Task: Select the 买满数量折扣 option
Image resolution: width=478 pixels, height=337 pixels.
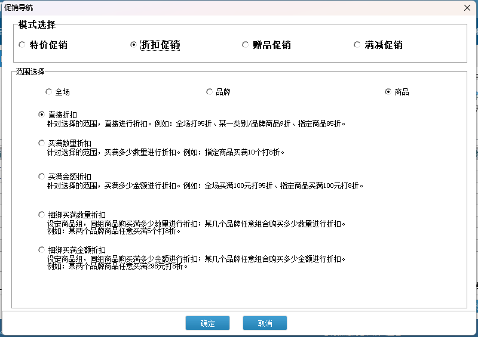Action: (41, 143)
